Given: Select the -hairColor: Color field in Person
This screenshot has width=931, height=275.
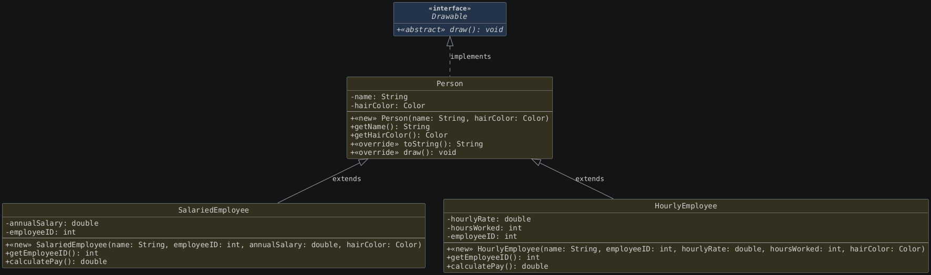Looking at the screenshot, I should 388,106.
